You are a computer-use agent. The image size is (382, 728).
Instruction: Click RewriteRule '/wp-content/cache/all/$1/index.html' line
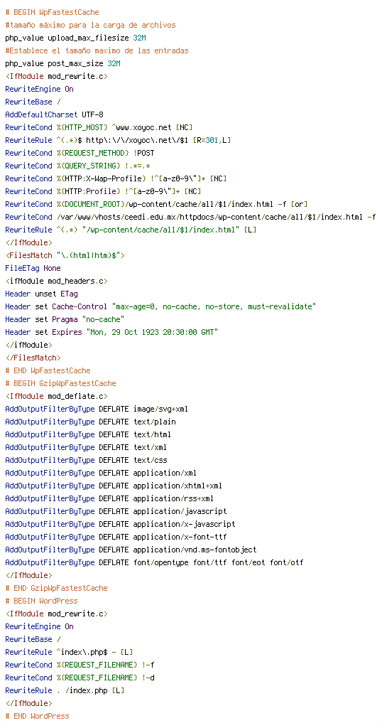(x=131, y=230)
